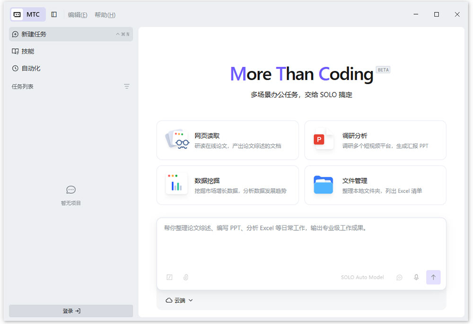Open the 调研分析 card
The image size is (473, 324).
coord(375,140)
